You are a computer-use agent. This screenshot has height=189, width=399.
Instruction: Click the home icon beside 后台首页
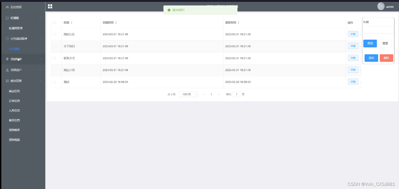click(x=7, y=7)
